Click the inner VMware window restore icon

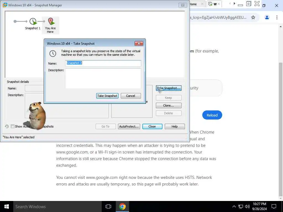click(248, 4)
